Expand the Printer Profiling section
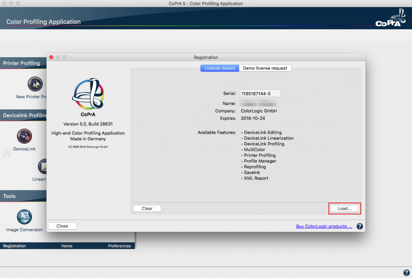 pyautogui.click(x=21, y=63)
